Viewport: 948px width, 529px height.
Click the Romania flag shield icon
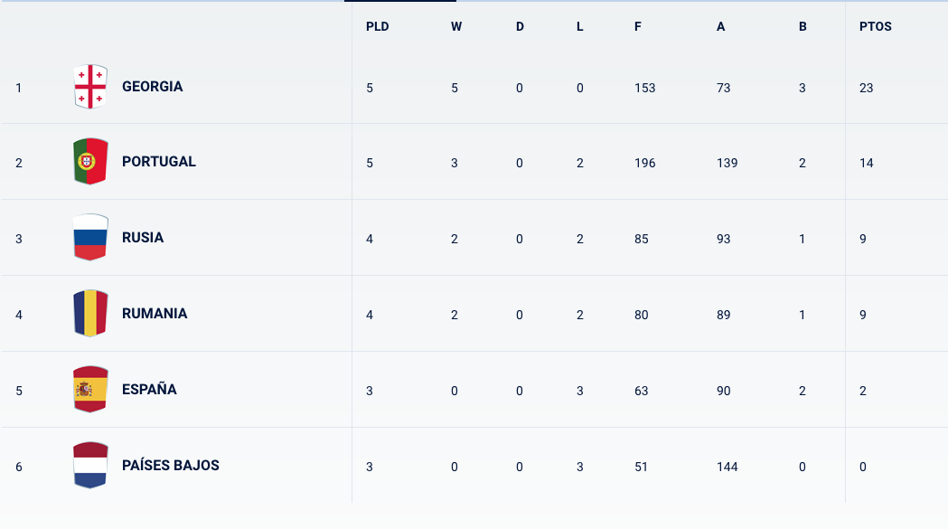90,314
